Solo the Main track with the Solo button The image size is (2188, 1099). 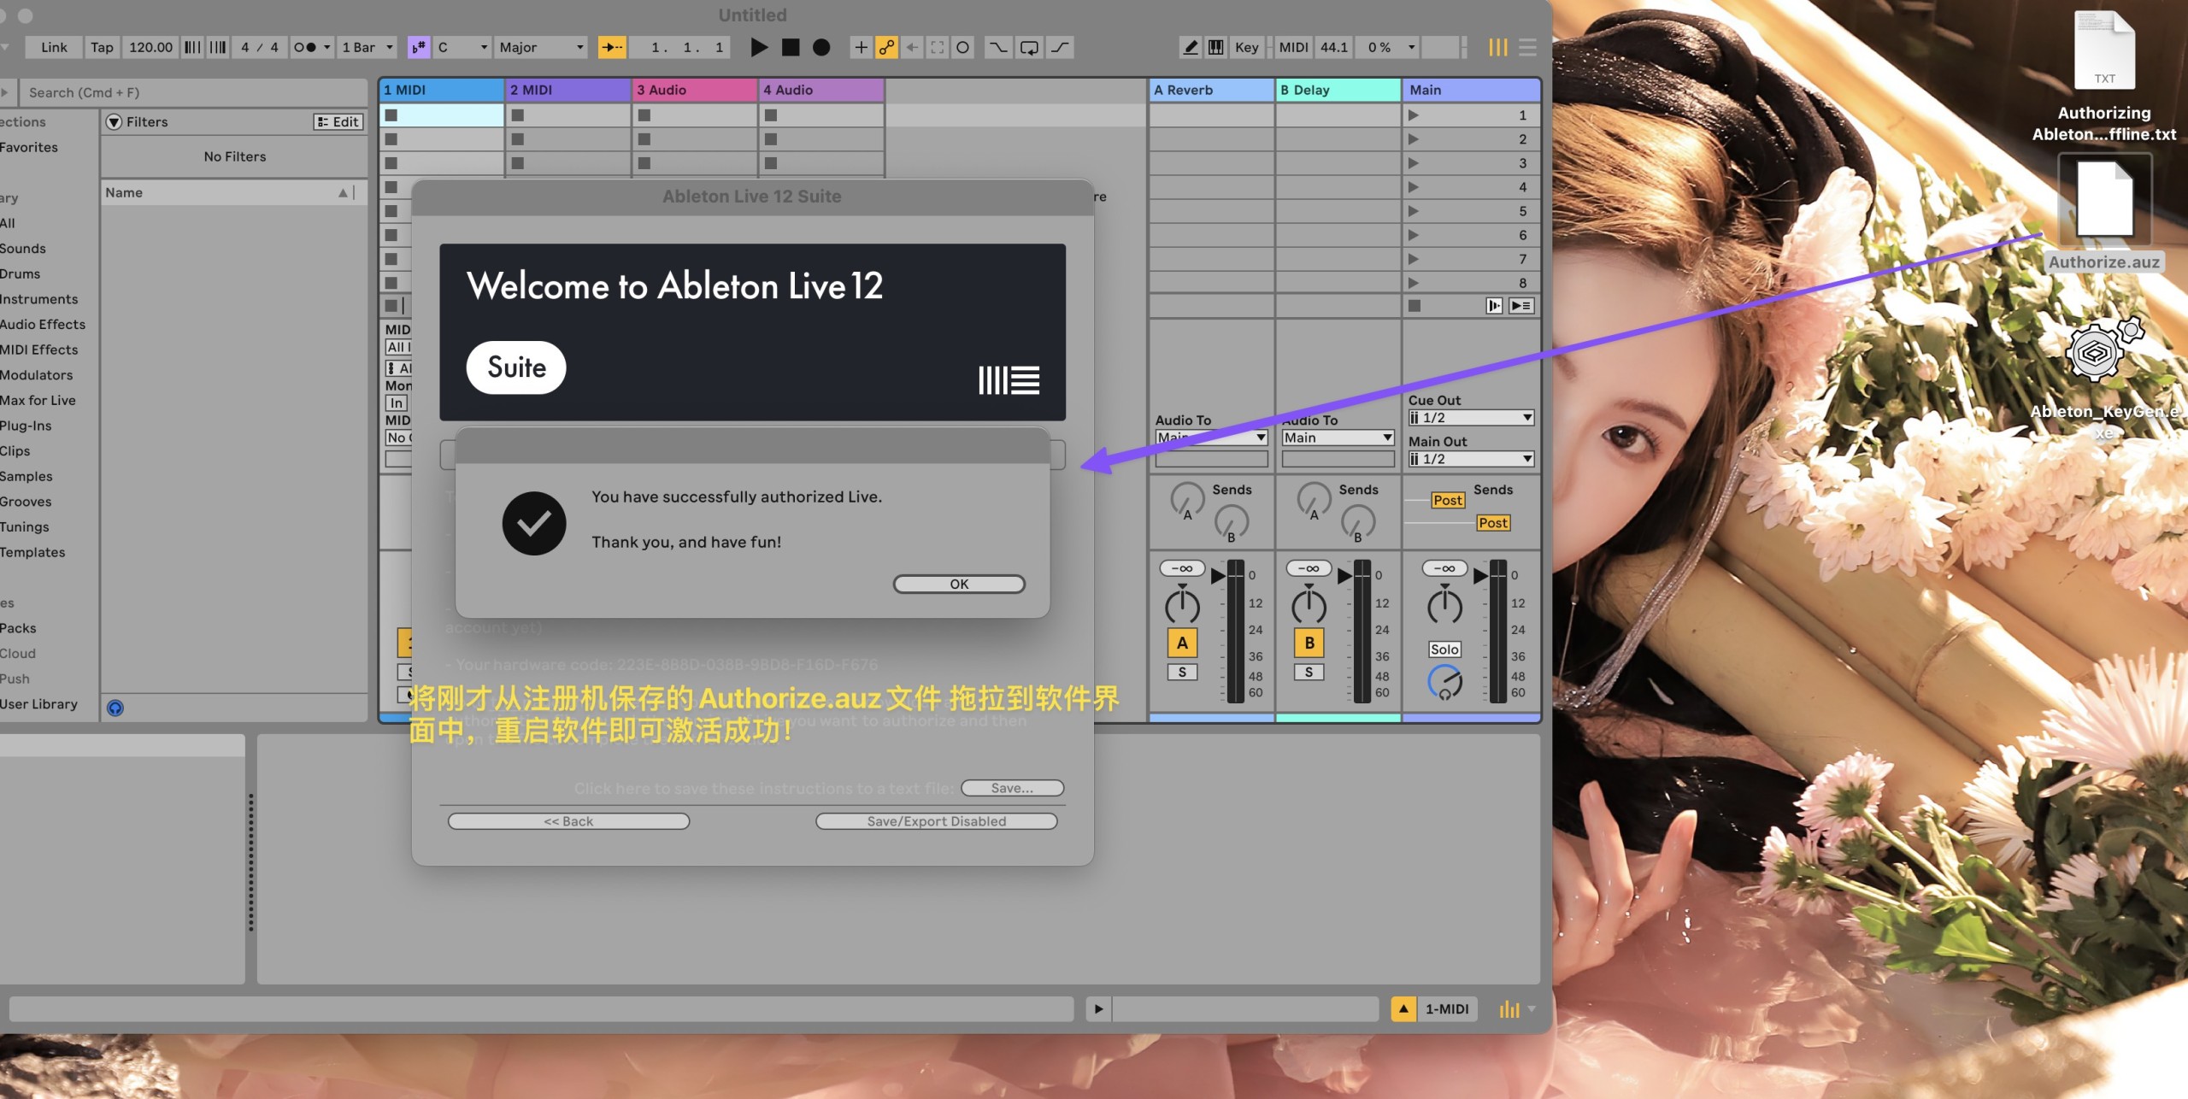[x=1445, y=649]
